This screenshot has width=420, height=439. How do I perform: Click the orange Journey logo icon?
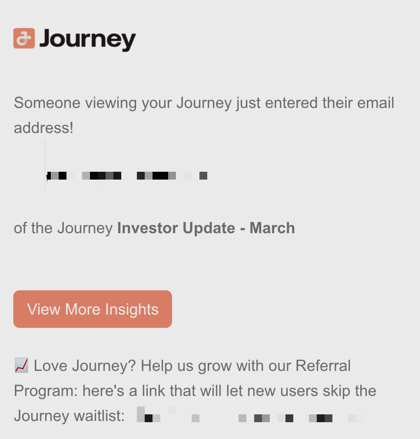click(x=24, y=38)
